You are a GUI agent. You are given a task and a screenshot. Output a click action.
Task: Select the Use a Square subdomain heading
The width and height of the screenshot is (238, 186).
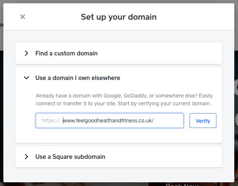point(70,157)
